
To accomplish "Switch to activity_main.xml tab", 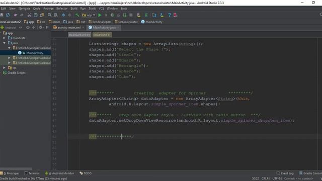I will coord(67,28).
